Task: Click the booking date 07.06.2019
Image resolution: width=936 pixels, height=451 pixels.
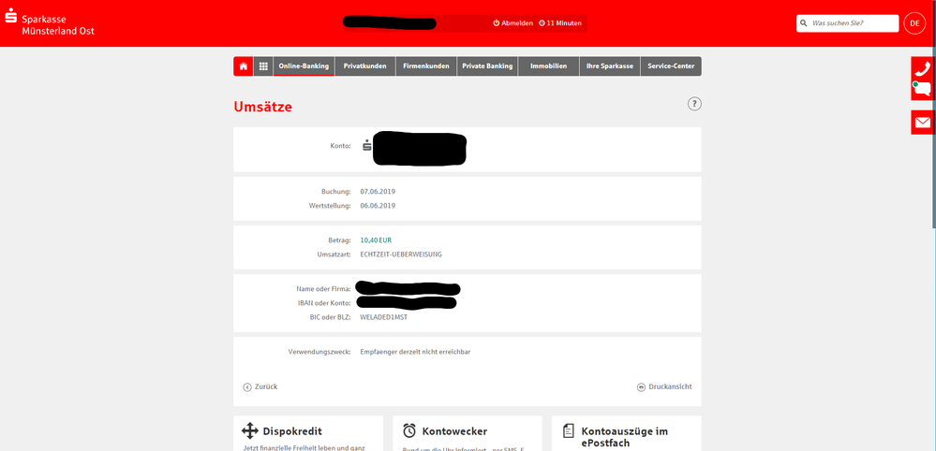Action: tap(378, 192)
